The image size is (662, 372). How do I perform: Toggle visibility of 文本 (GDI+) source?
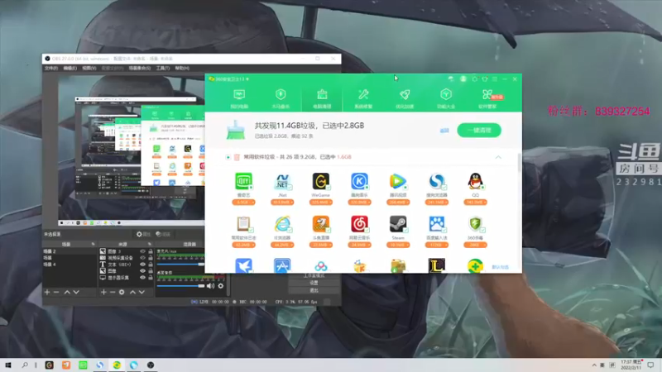point(142,265)
